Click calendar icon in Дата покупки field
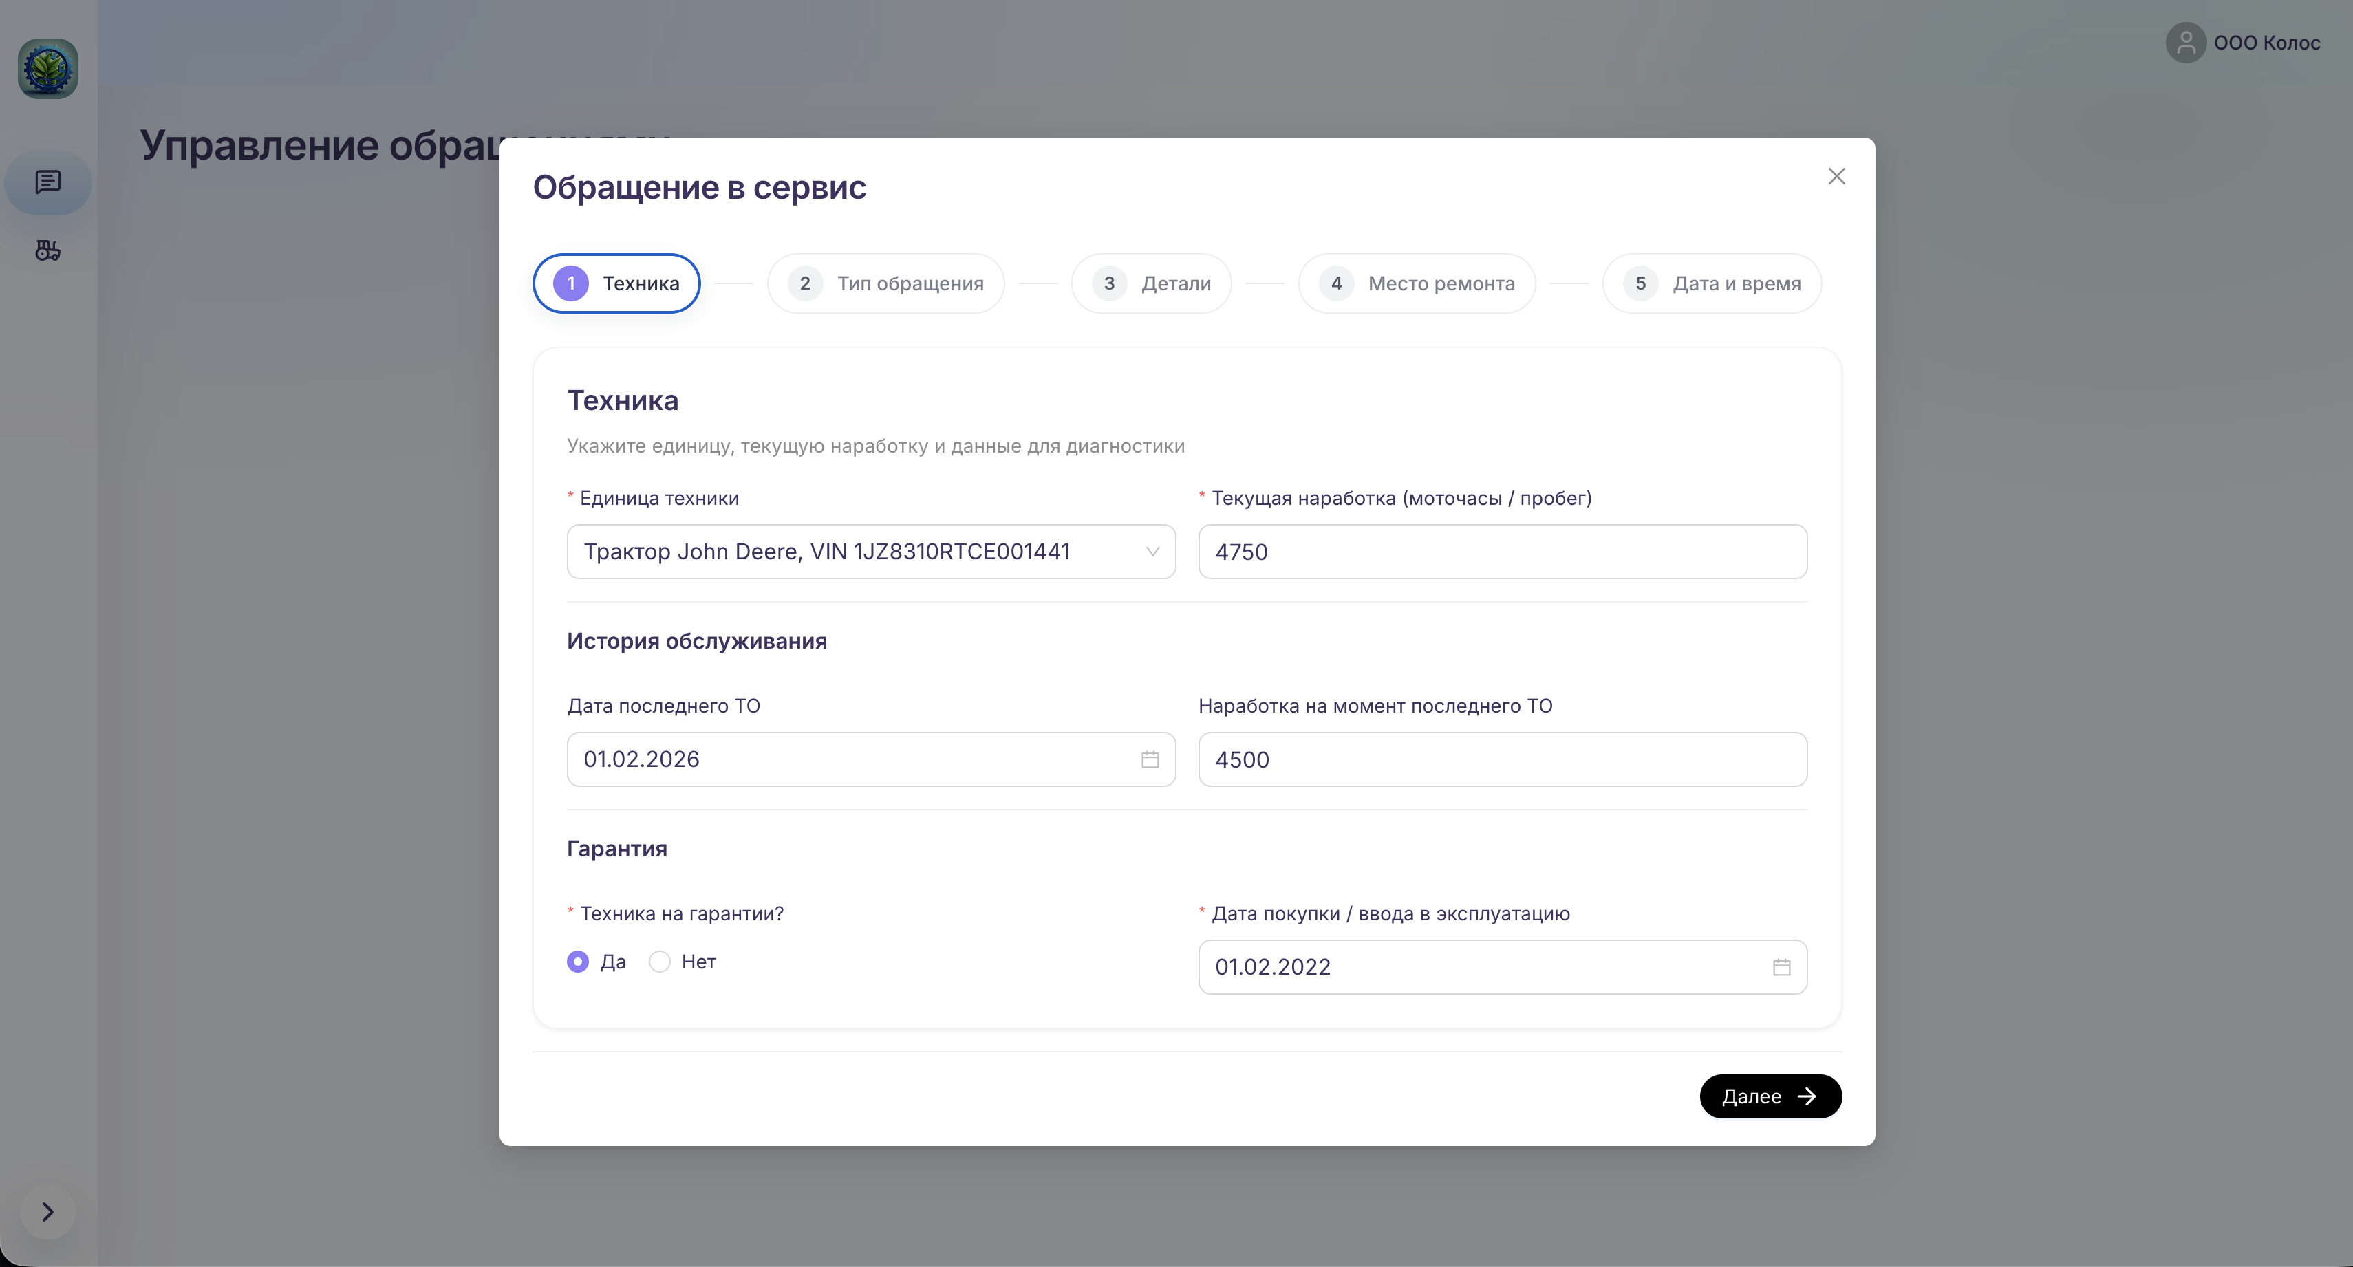This screenshot has width=2353, height=1267. 1781,966
